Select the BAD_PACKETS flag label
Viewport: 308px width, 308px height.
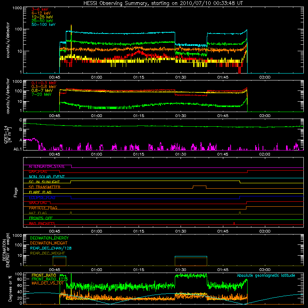pyautogui.click(x=42, y=223)
